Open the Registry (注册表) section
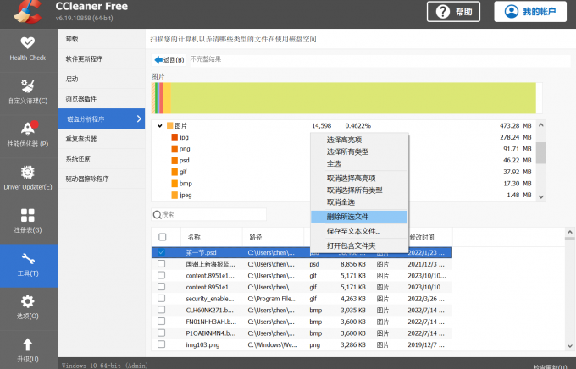 28,221
